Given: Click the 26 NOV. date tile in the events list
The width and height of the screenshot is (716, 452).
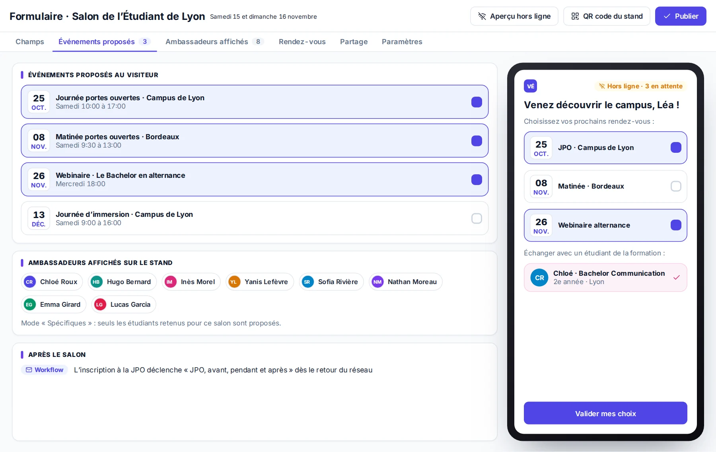Looking at the screenshot, I should 39,179.
